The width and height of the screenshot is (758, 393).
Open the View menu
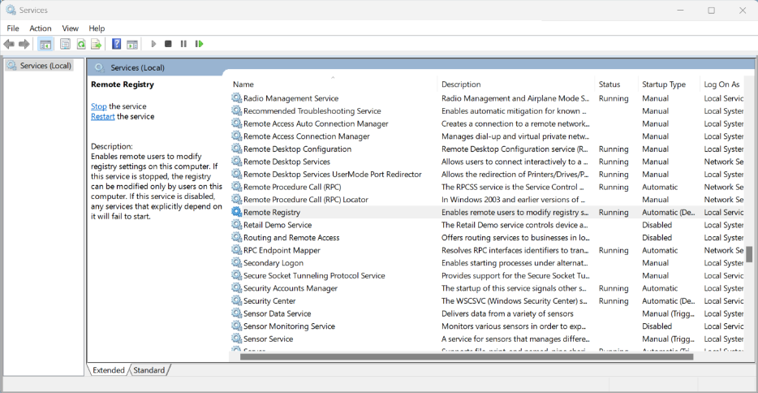pyautogui.click(x=71, y=28)
